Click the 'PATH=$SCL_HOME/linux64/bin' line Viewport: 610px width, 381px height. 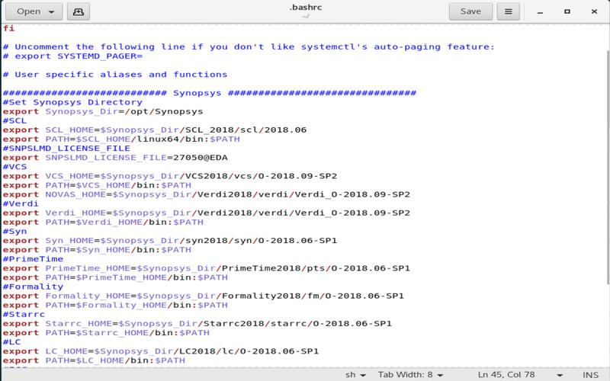[x=121, y=139]
